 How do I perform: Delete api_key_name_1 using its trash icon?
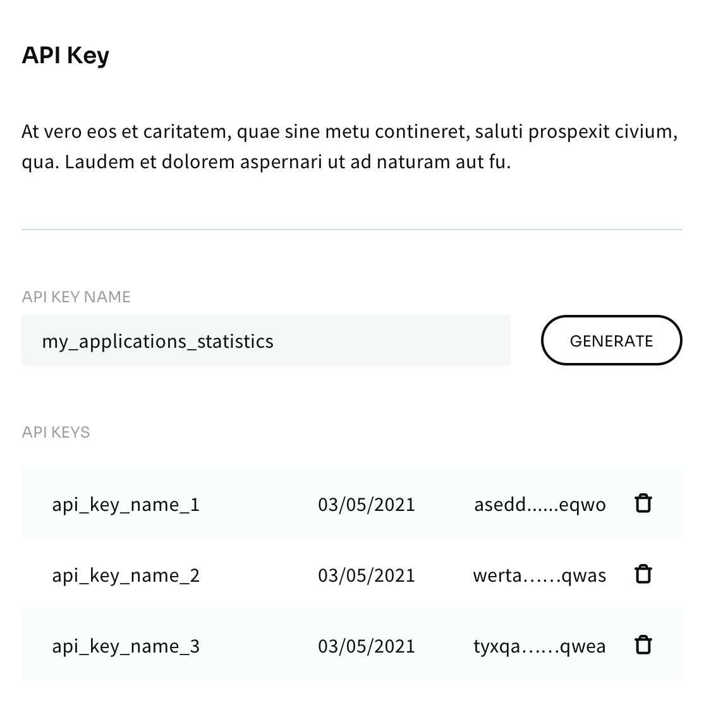coord(643,503)
